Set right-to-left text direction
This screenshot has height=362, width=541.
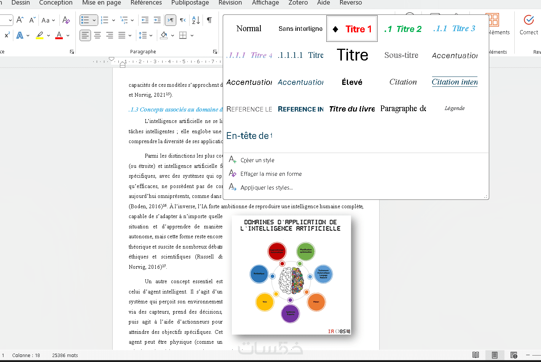coord(183,20)
